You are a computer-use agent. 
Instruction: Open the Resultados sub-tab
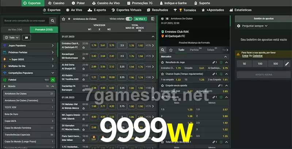157,10
